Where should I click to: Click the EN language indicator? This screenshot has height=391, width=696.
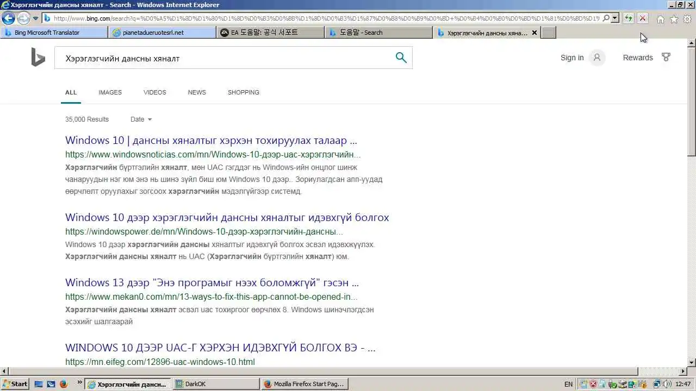point(568,384)
